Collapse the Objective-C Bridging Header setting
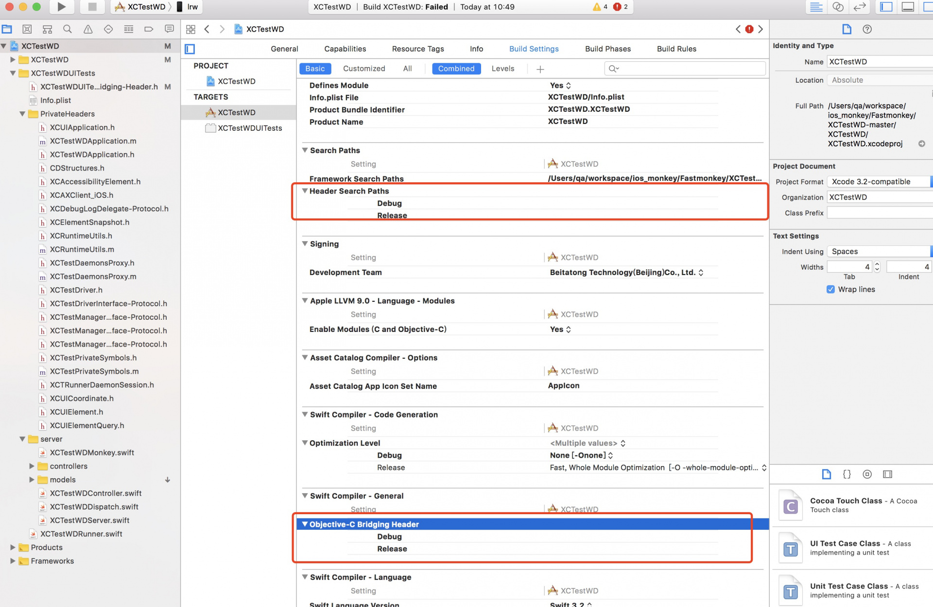The image size is (933, 607). [x=305, y=524]
